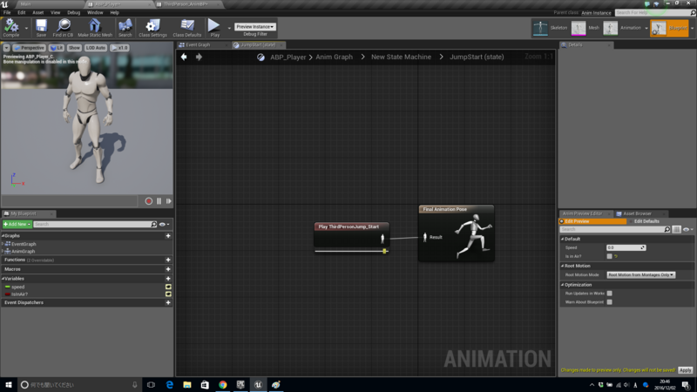Switch to Animation editing mode
Image resolution: width=697 pixels, height=392 pixels.
pos(623,28)
